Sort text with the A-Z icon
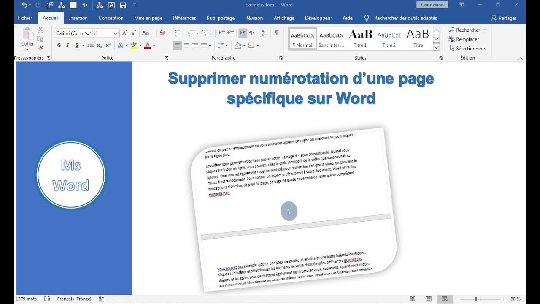 point(265,33)
